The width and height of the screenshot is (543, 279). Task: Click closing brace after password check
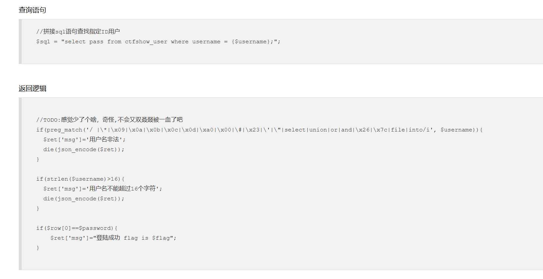[x=38, y=248]
